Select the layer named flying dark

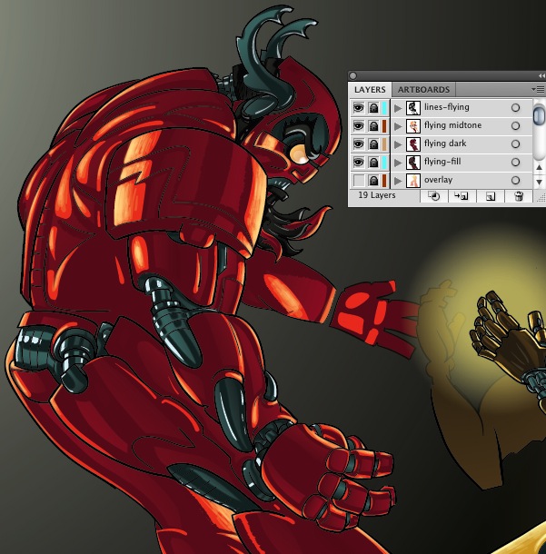pos(445,143)
